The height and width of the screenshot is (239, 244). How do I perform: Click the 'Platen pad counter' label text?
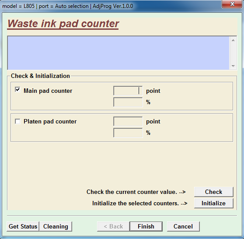click(50, 121)
